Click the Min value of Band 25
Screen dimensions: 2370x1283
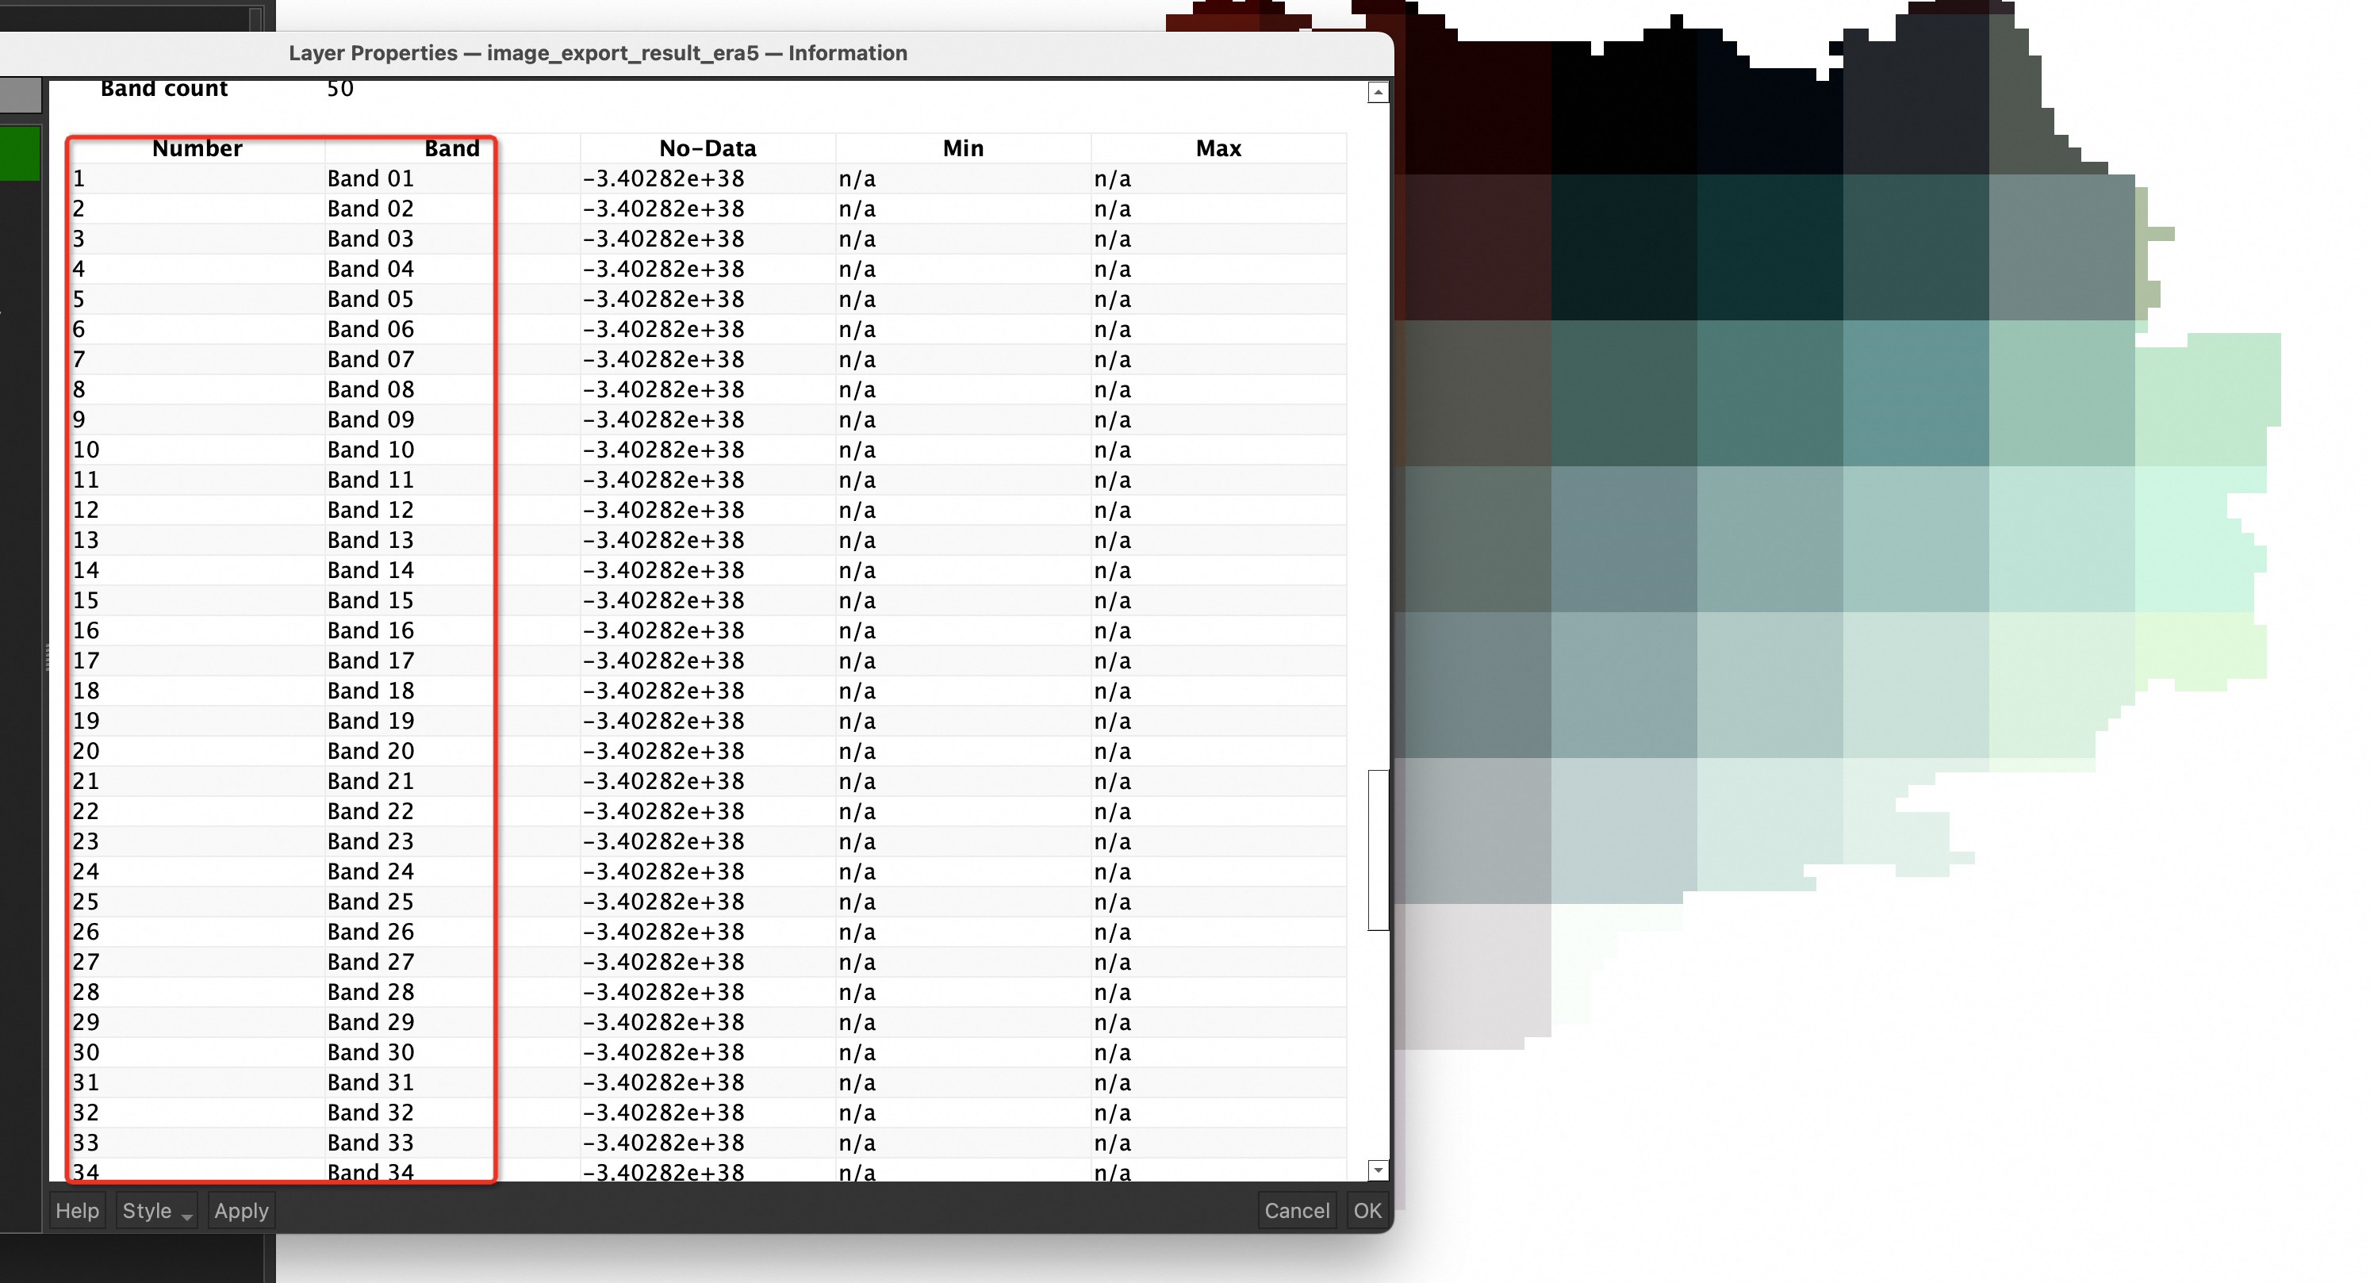857,902
